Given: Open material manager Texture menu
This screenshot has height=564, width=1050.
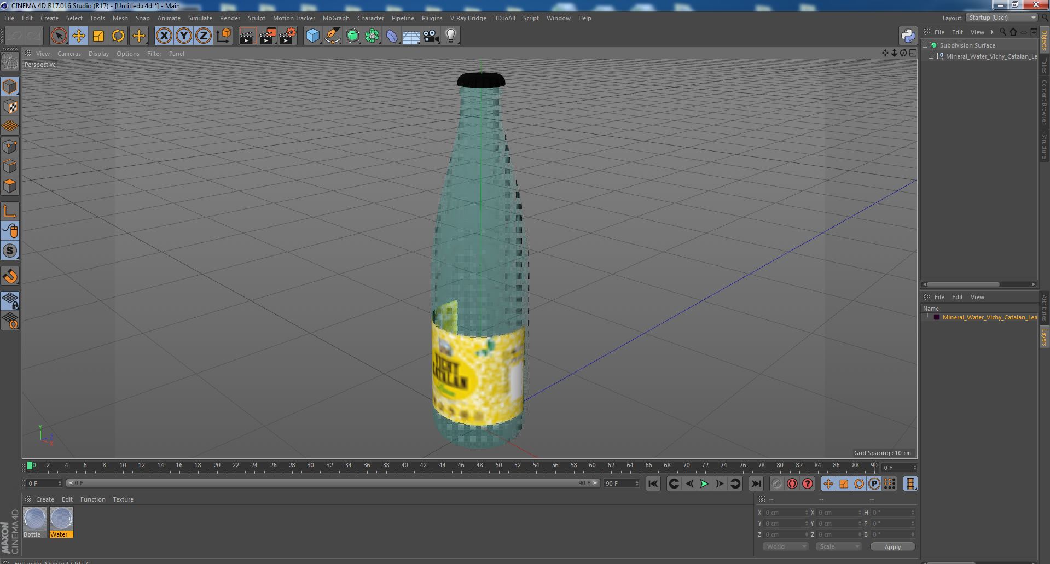Looking at the screenshot, I should pyautogui.click(x=123, y=499).
